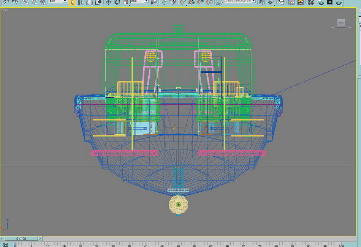Choose the Select Object arrow tool
The image size is (361, 247).
[72, 2]
